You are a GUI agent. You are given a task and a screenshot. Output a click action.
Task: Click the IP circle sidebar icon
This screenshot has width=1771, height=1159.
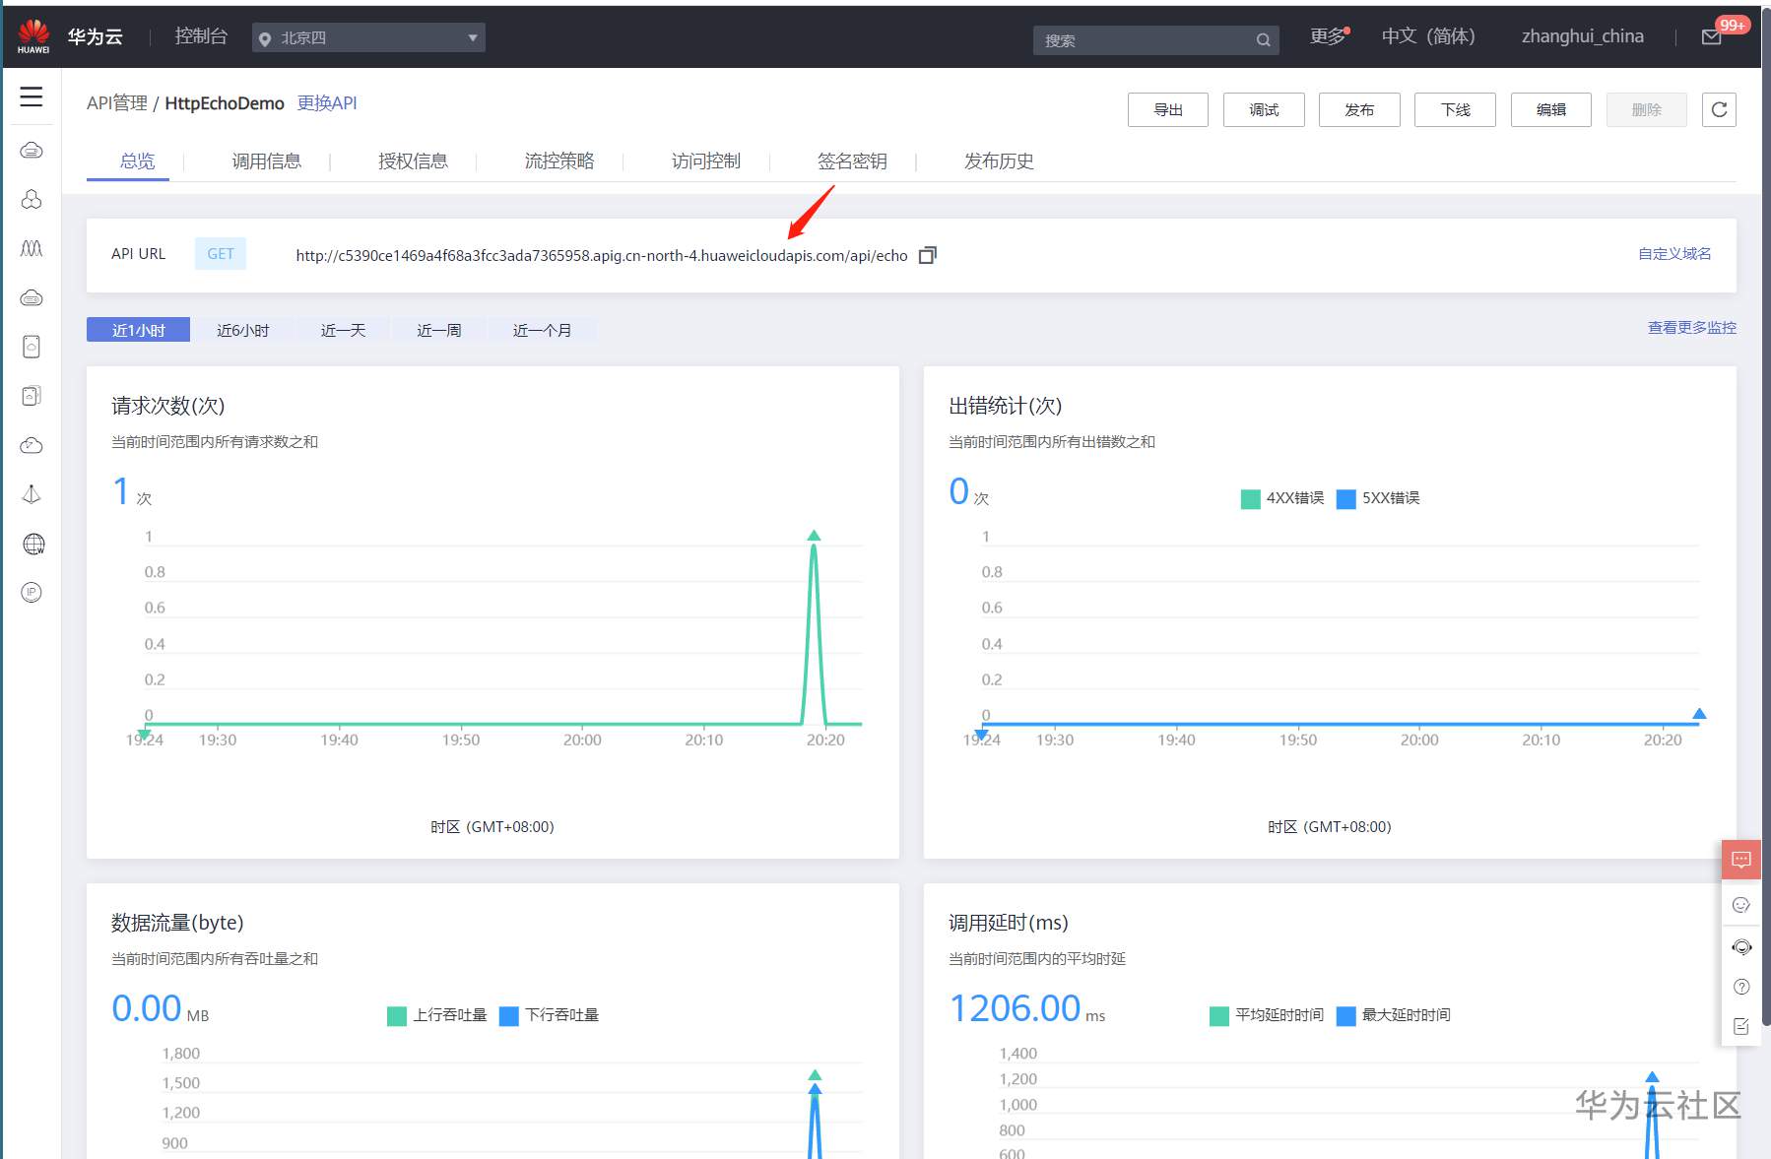(32, 592)
